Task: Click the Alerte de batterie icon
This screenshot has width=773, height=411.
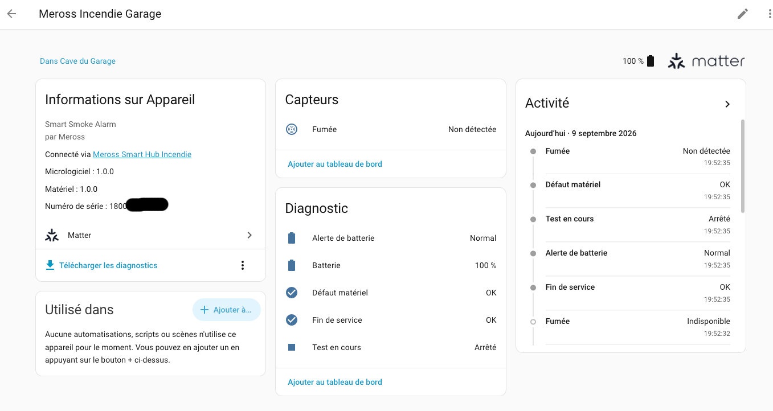Action: click(x=292, y=238)
